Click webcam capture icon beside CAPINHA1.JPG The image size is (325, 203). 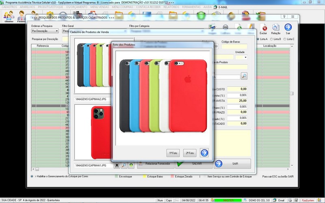click(117, 165)
